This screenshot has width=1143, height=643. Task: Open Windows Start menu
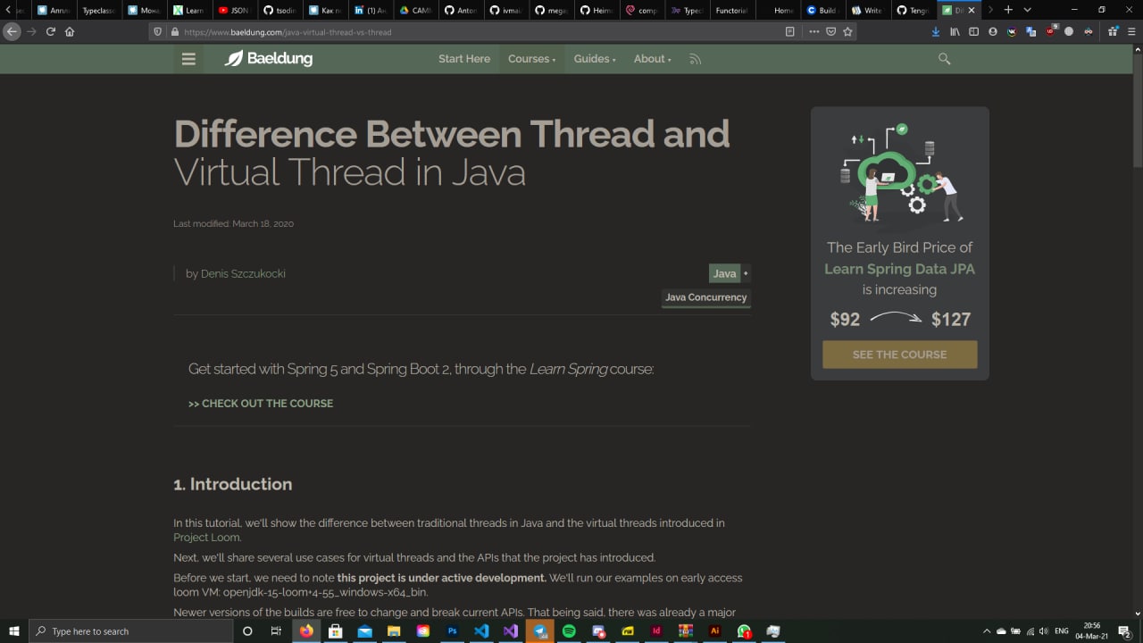14,631
